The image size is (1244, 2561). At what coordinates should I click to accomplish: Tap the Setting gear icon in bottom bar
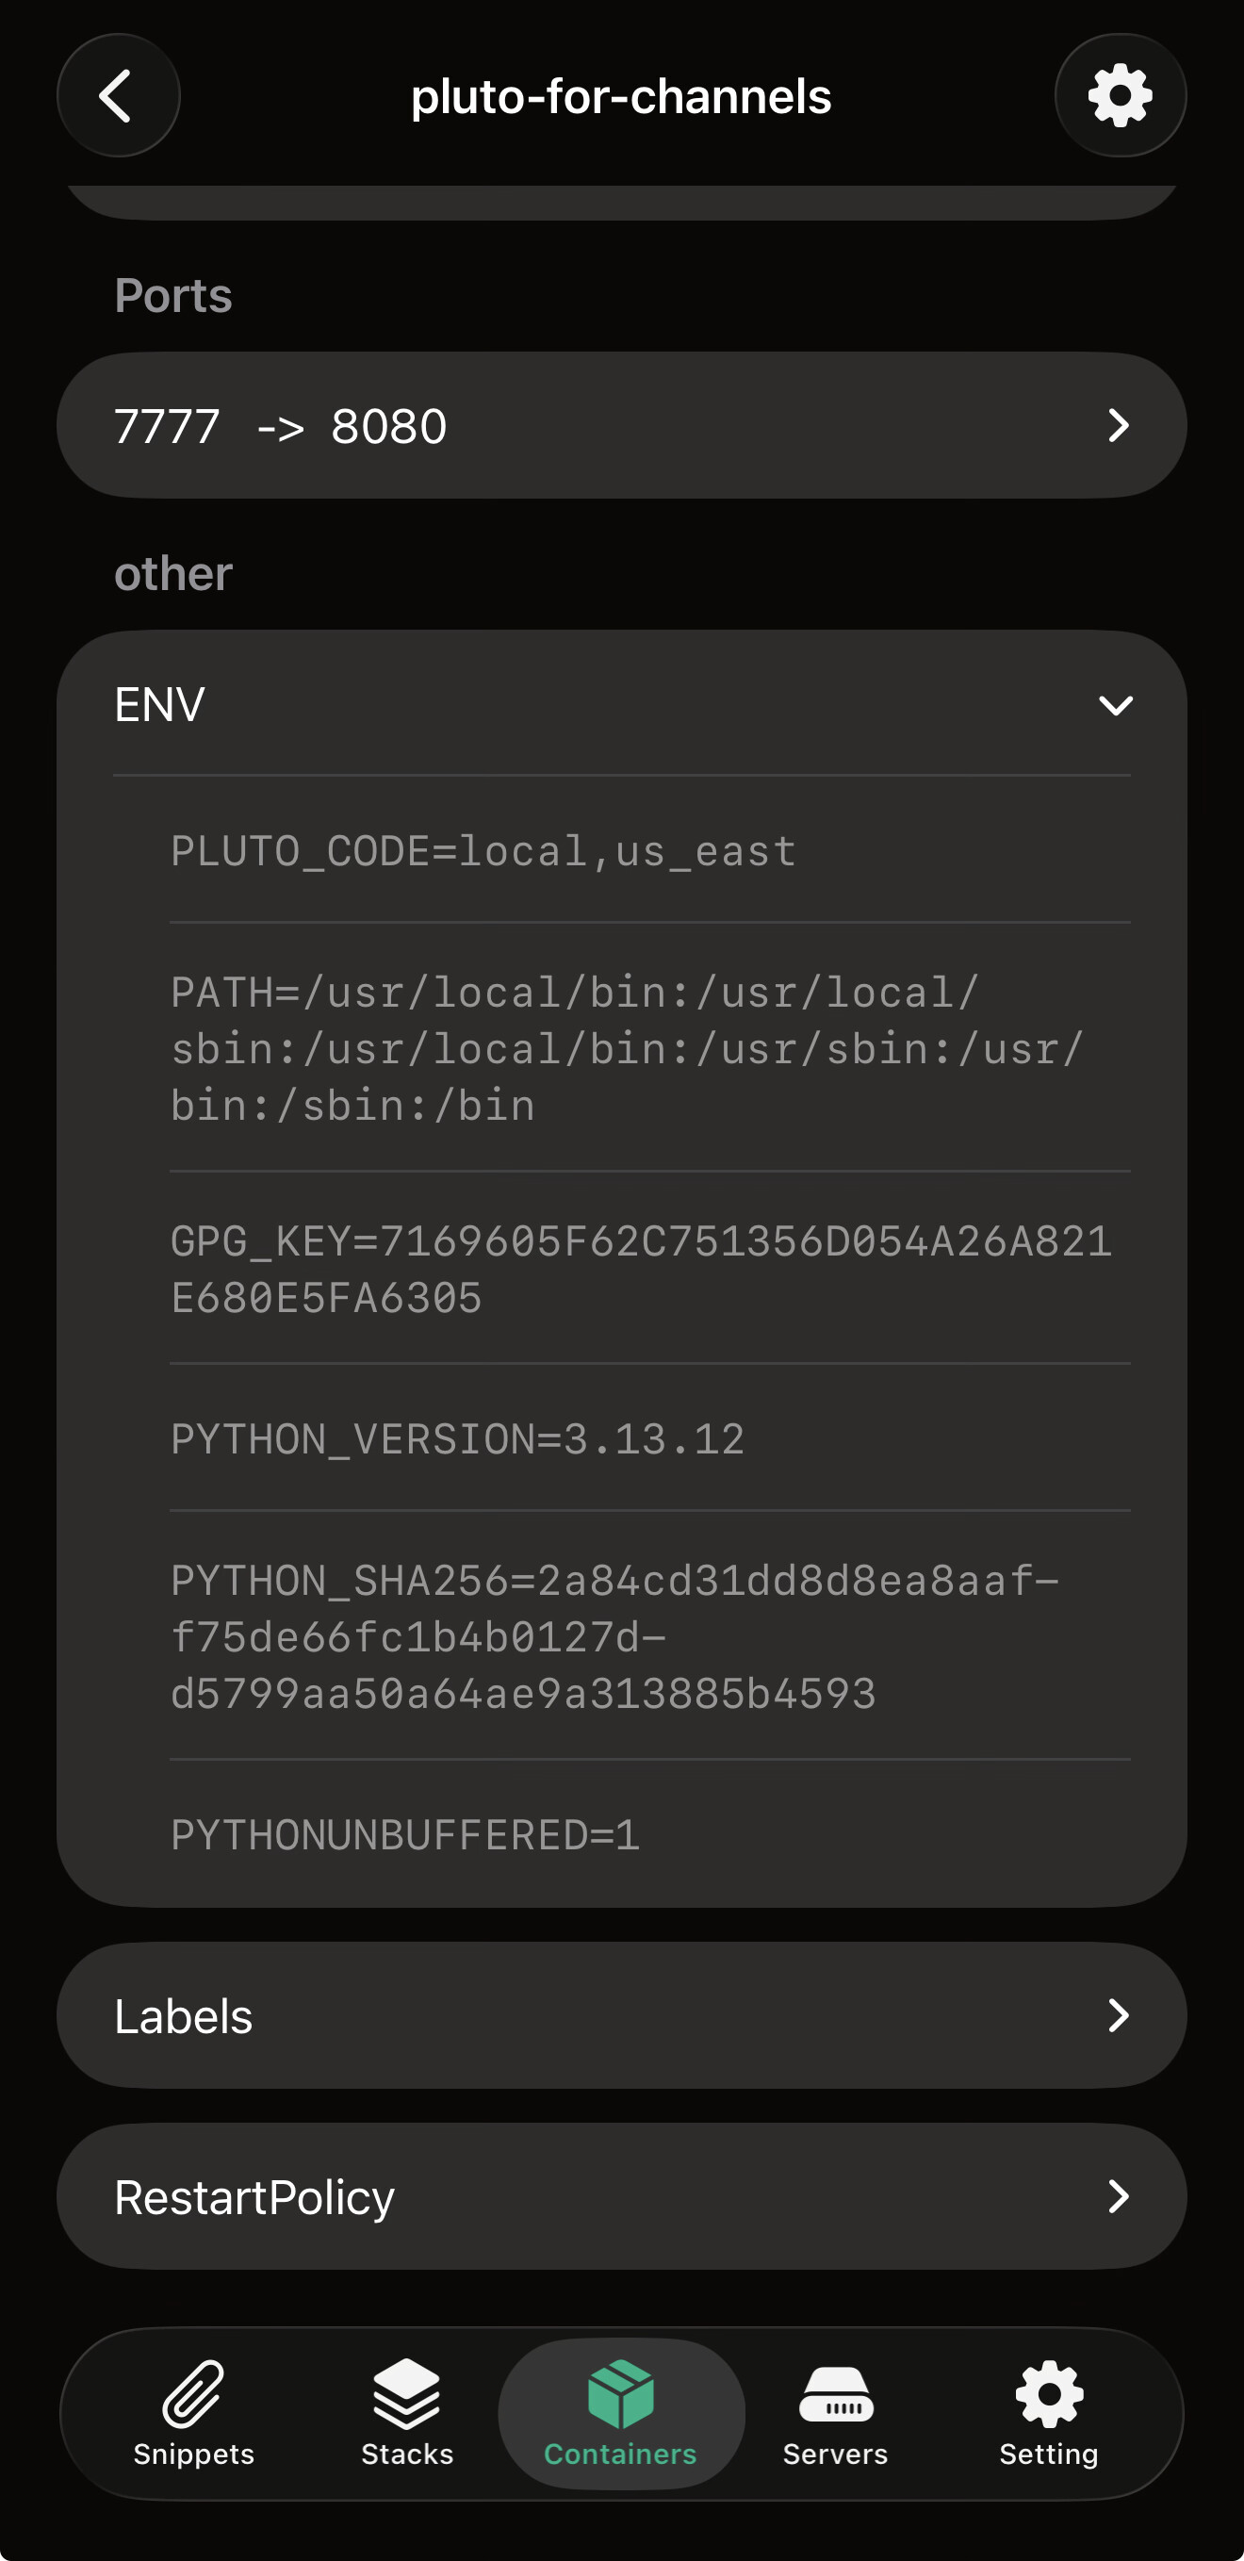click(1048, 2392)
